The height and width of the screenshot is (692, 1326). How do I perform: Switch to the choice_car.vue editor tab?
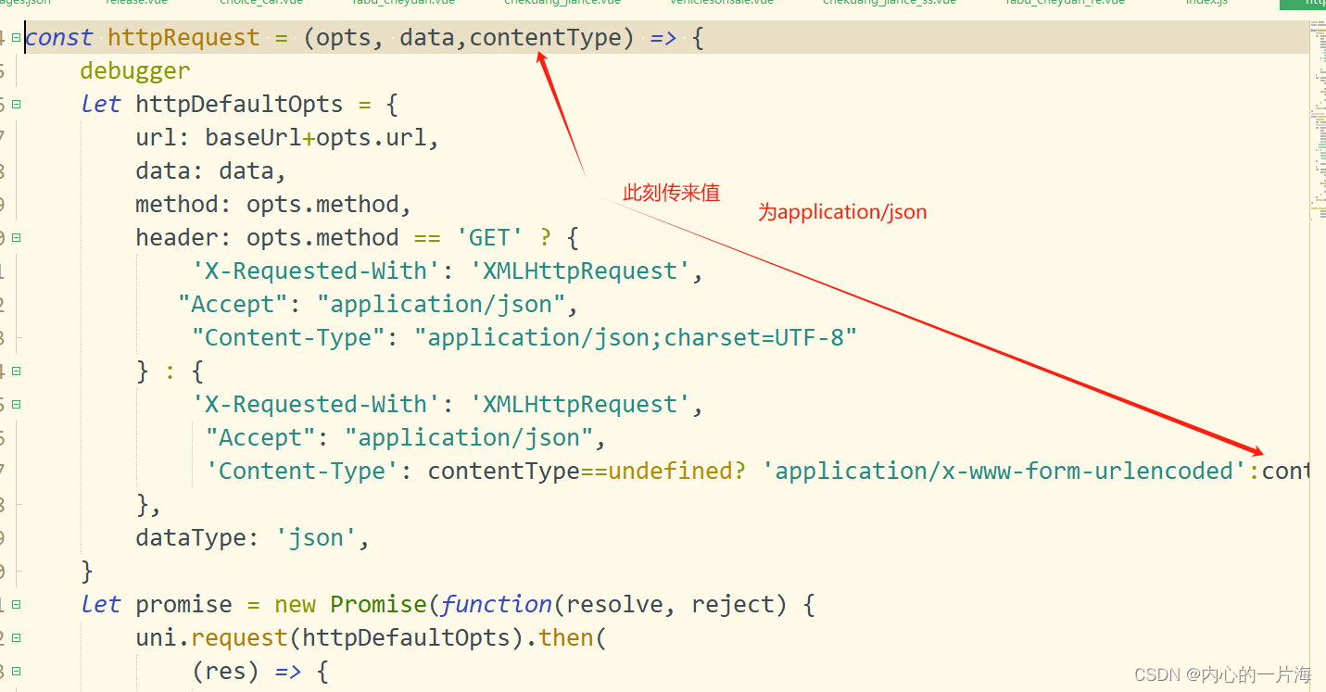click(x=261, y=4)
